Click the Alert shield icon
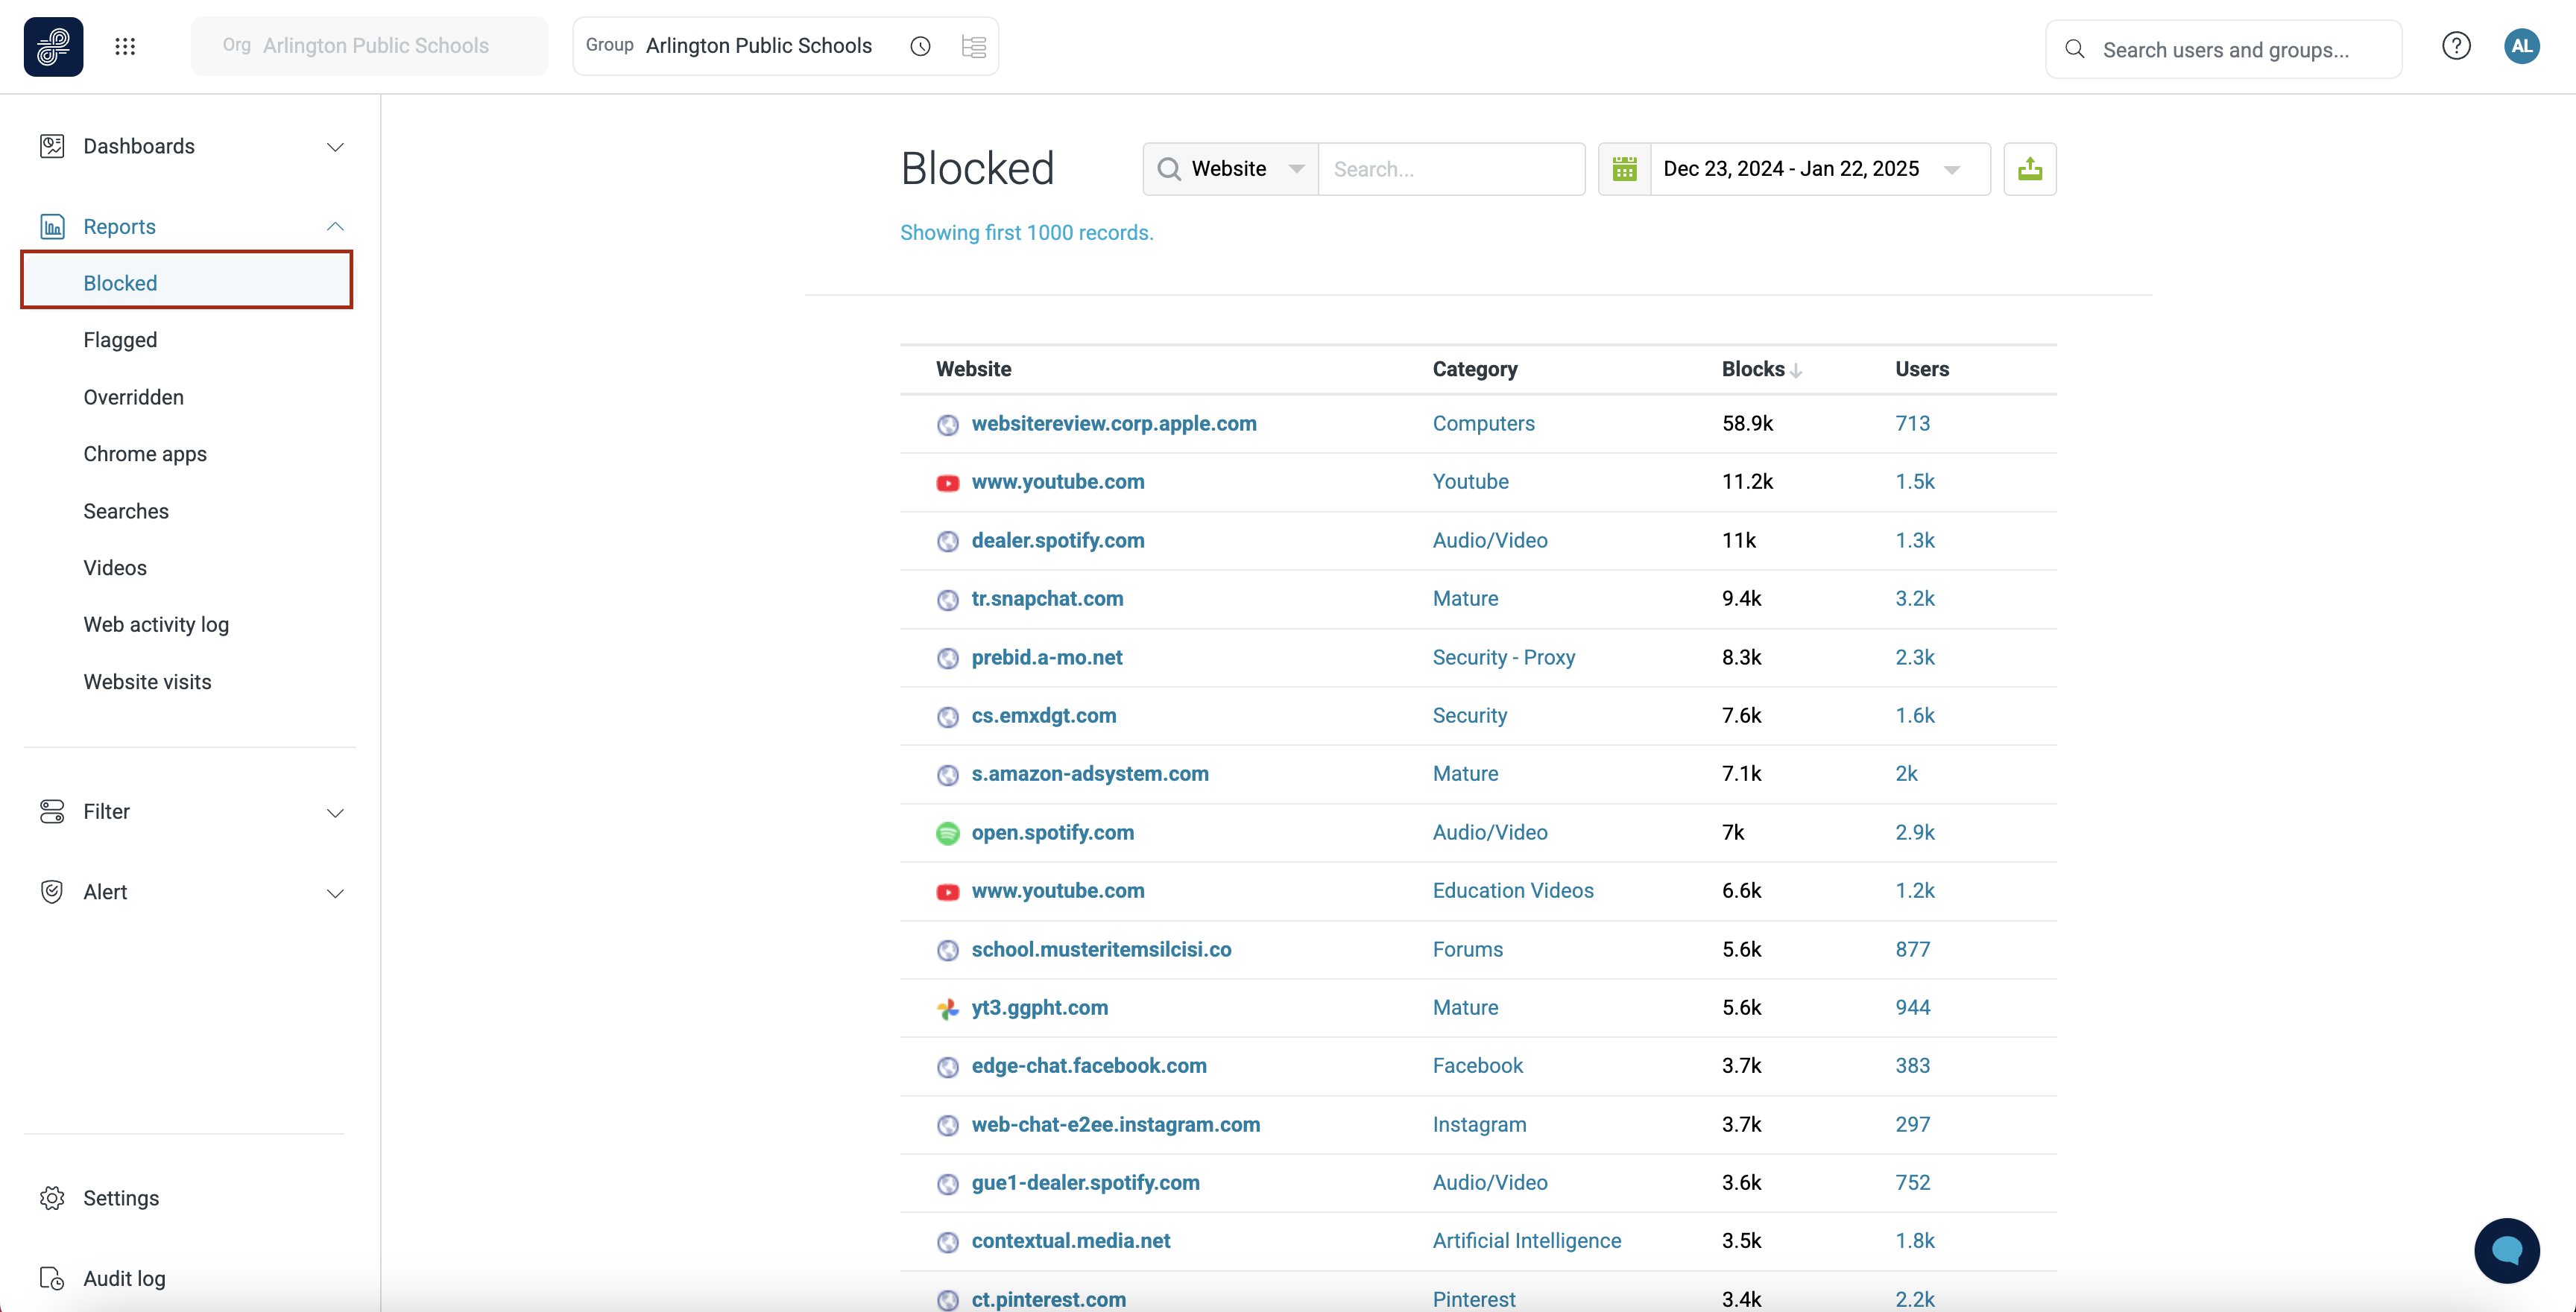2576x1312 pixels. coord(52,891)
